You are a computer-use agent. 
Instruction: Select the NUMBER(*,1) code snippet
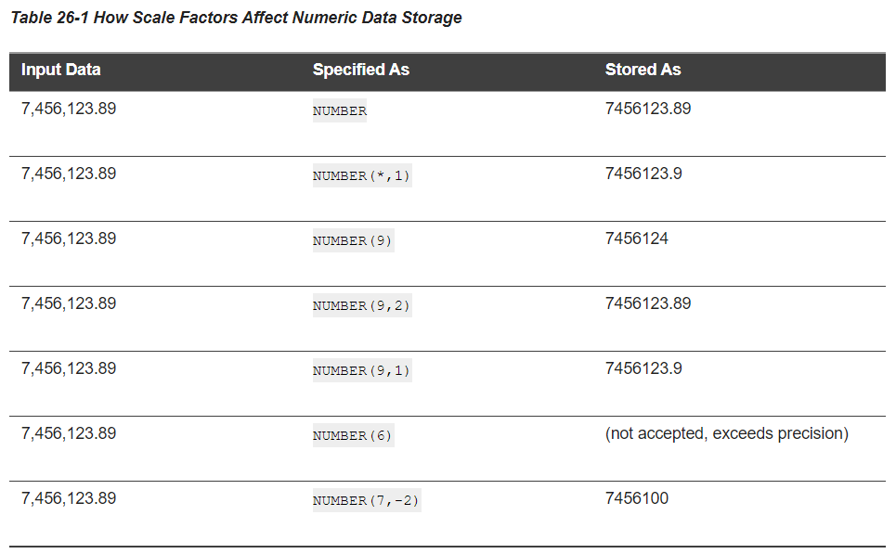(361, 176)
